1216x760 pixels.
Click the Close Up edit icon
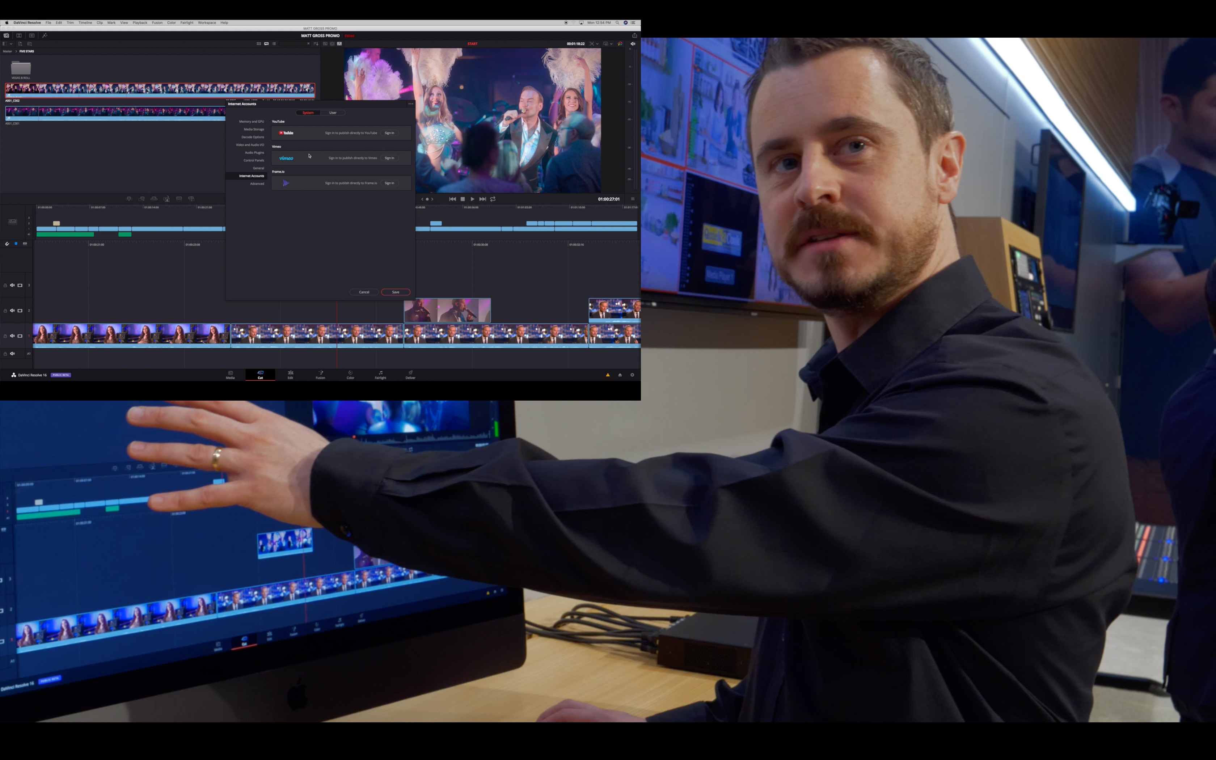point(166,199)
